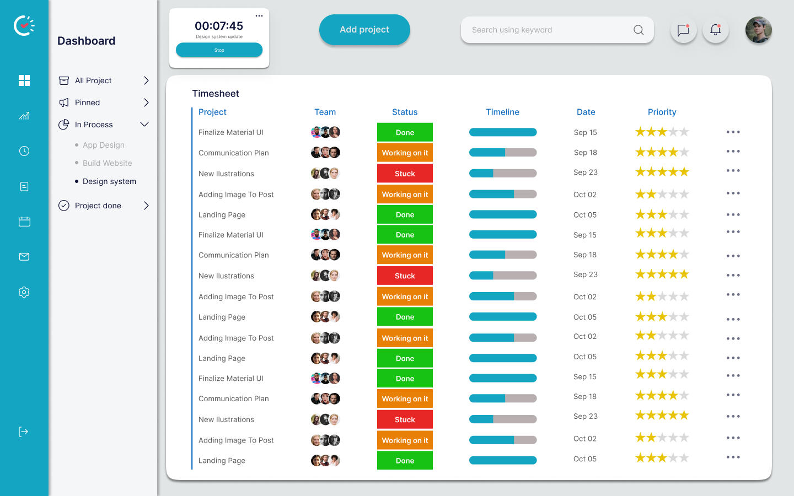Stop the running timer
Screen dimensions: 794x496
219,50
